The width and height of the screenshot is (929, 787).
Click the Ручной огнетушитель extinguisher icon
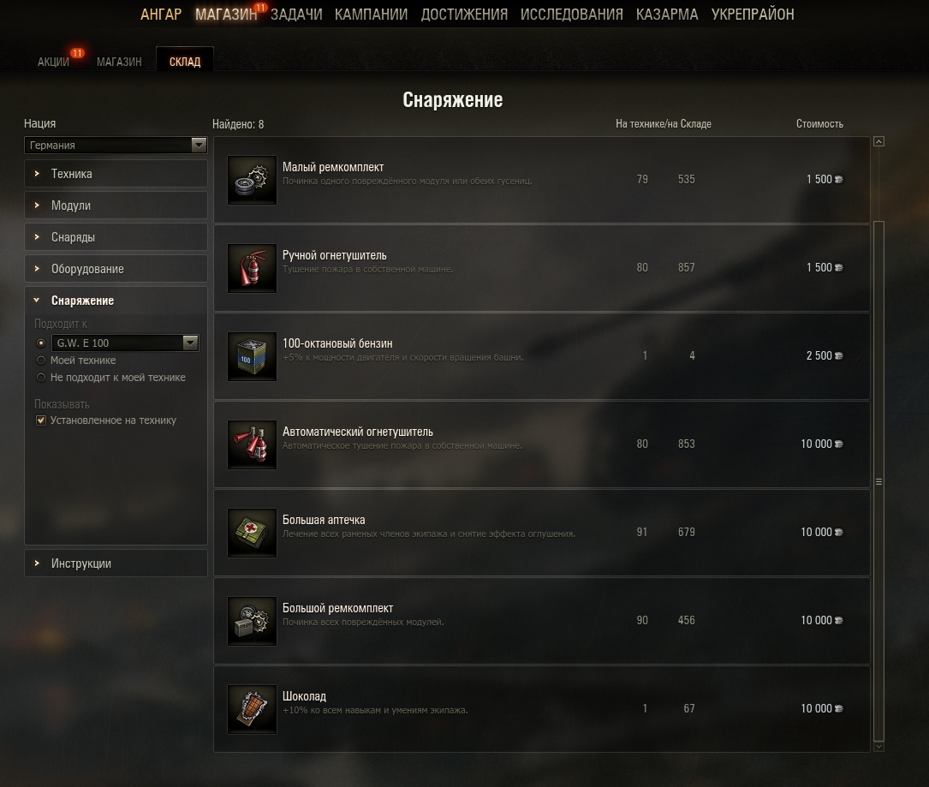pyautogui.click(x=252, y=268)
